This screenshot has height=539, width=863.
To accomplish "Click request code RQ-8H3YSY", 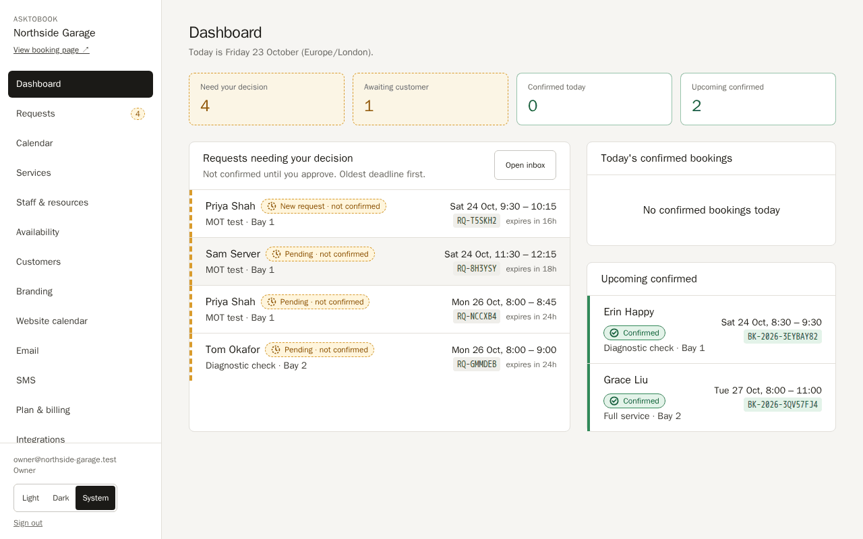I will (x=477, y=269).
